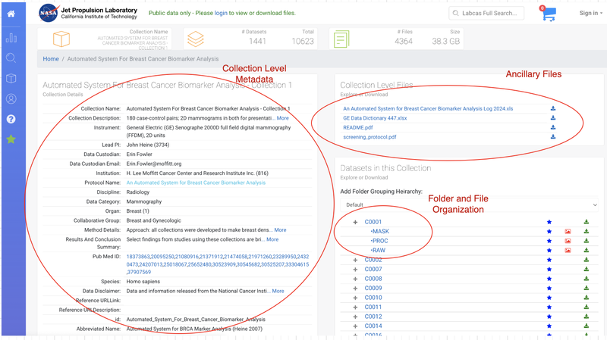The height and width of the screenshot is (340, 607).
Task: Open the Sign in menu
Action: click(x=590, y=13)
